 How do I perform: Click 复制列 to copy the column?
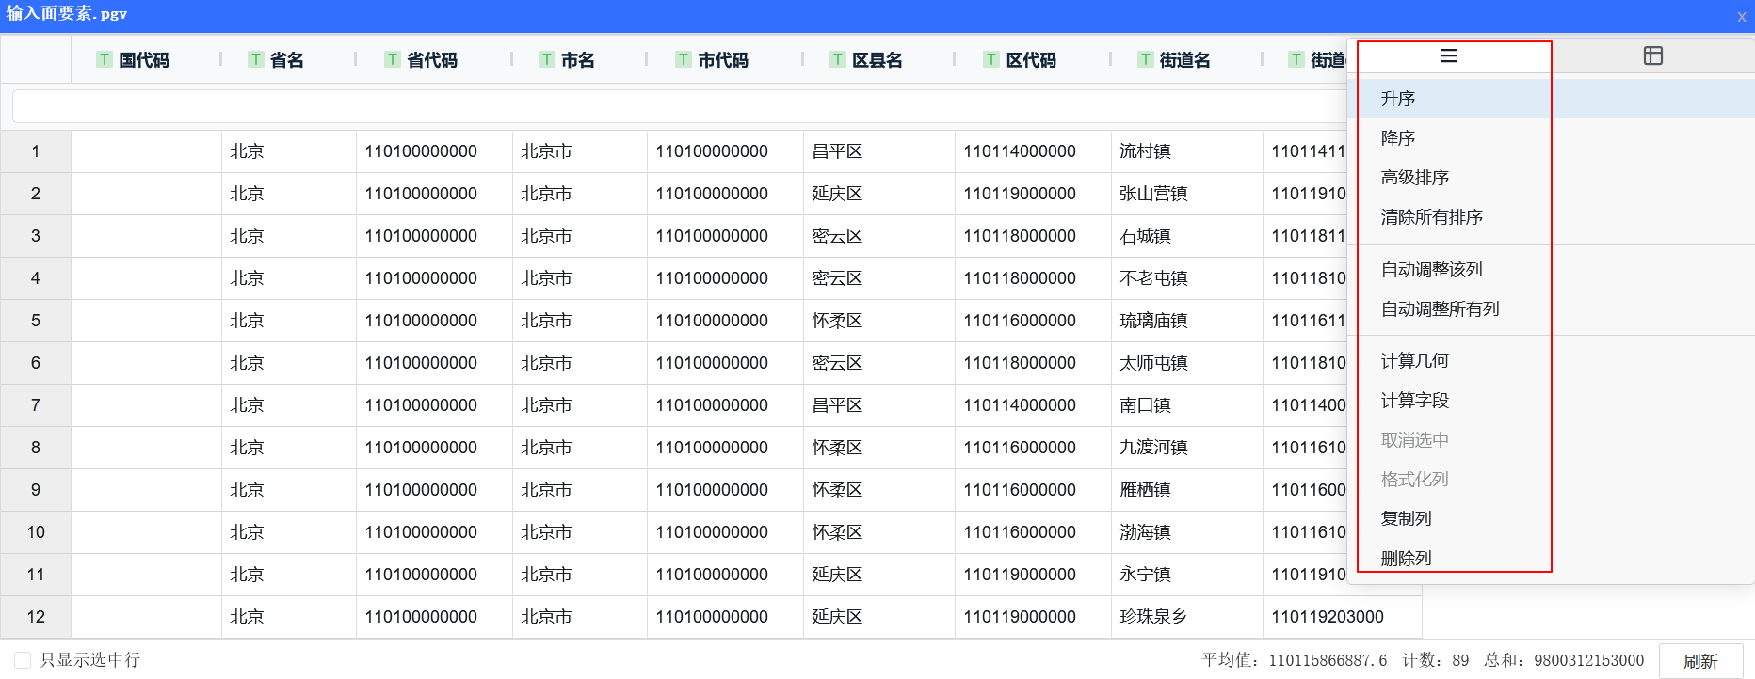1406,519
